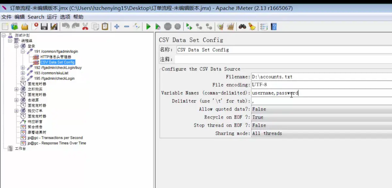
Task: Select CSV Data Set Config tree item
Action: pos(57,62)
